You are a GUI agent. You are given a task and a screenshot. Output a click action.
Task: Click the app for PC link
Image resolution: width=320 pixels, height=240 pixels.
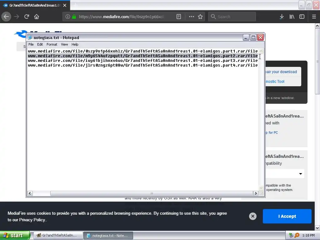tap(272, 132)
